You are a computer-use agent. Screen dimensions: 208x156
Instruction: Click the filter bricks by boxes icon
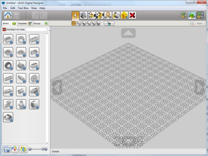point(6,149)
